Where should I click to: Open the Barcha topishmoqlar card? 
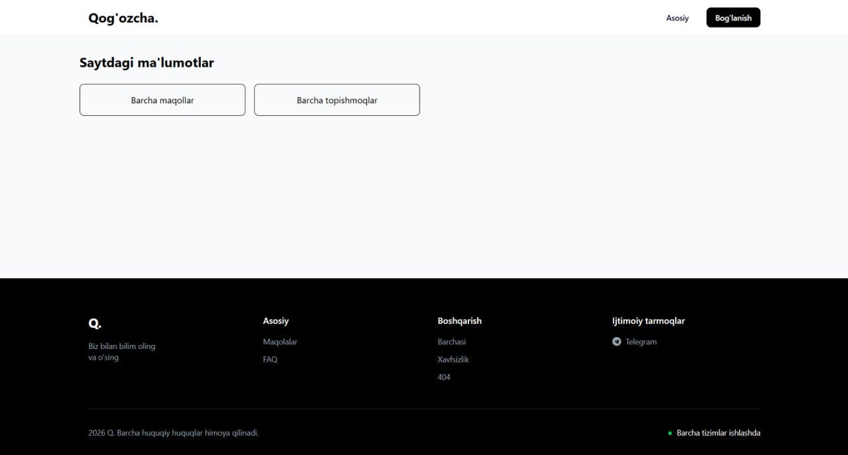coord(337,100)
